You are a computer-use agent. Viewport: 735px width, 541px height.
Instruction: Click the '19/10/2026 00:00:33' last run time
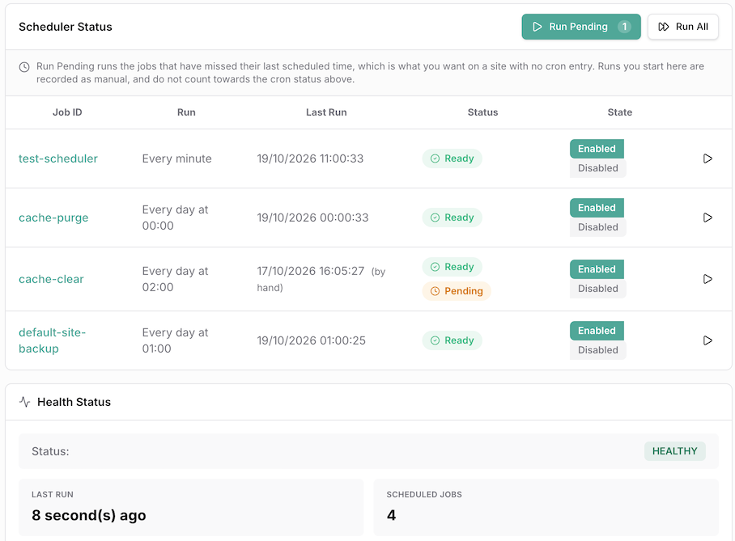point(312,218)
